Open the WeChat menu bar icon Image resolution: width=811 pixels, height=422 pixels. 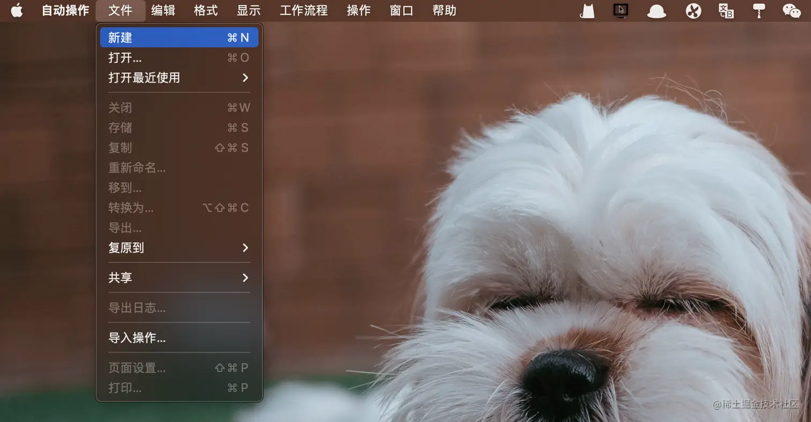(x=792, y=10)
